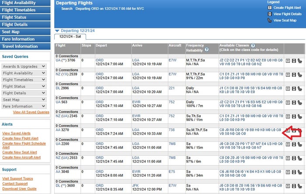Open Seat Map sidebar menu
This screenshot has width=306, height=194.
(x=25, y=32)
